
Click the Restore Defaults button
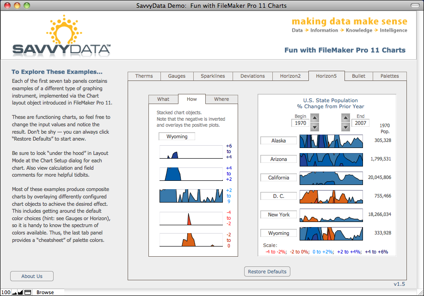click(x=267, y=271)
